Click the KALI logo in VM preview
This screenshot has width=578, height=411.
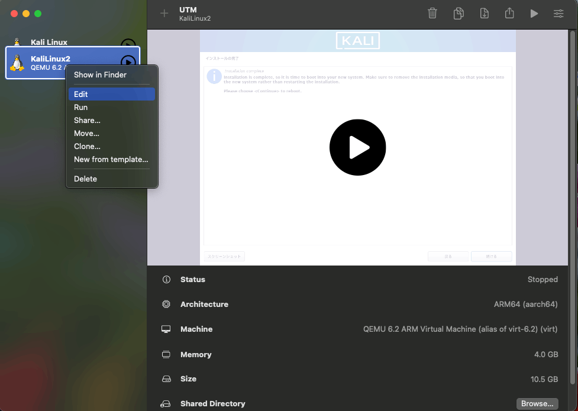357,41
